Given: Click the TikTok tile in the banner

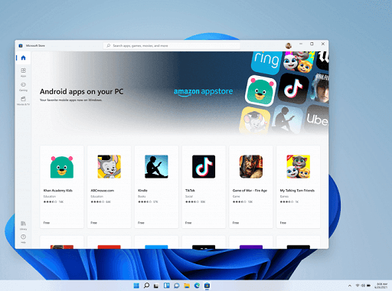Looking at the screenshot, I should click(293, 88).
